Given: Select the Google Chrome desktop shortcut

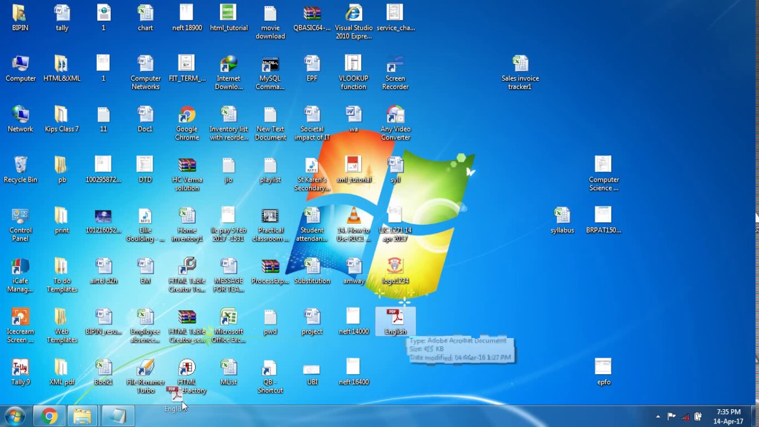Looking at the screenshot, I should [x=187, y=114].
